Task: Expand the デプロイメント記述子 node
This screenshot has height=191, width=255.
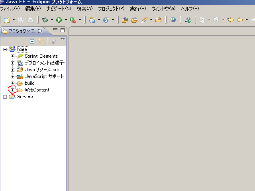Action: coord(12,63)
